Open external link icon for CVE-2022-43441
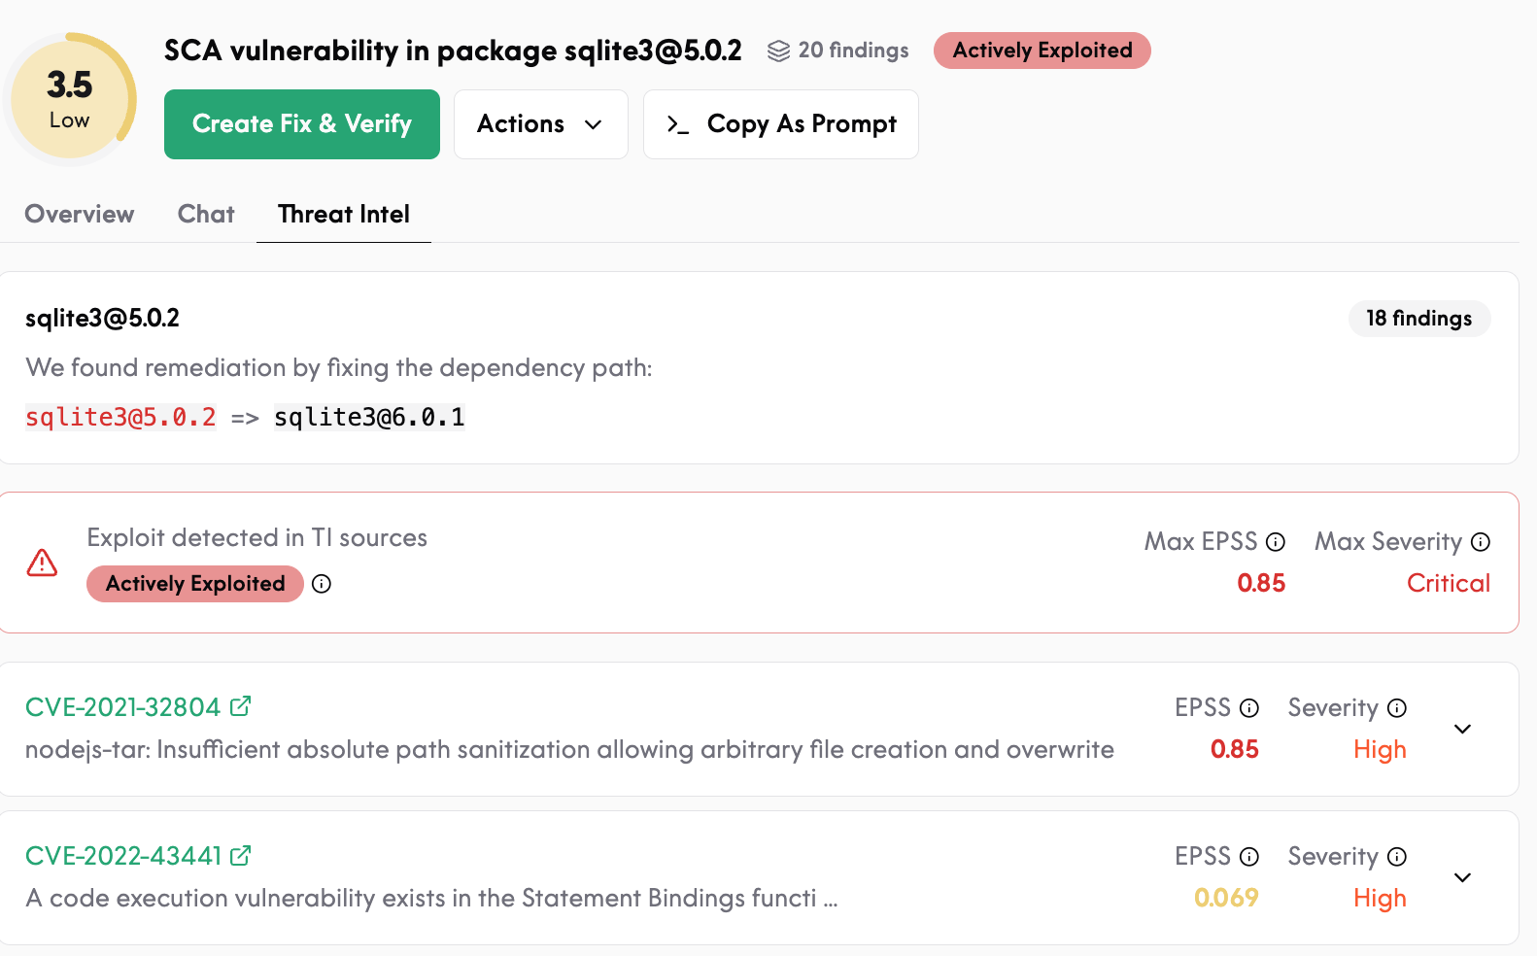The image size is (1537, 956). pyautogui.click(x=241, y=855)
